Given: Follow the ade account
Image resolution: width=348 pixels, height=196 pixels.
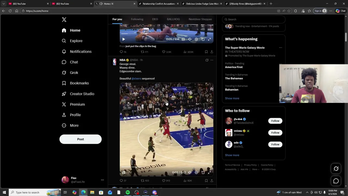Looking at the screenshot, I should click(x=275, y=145).
